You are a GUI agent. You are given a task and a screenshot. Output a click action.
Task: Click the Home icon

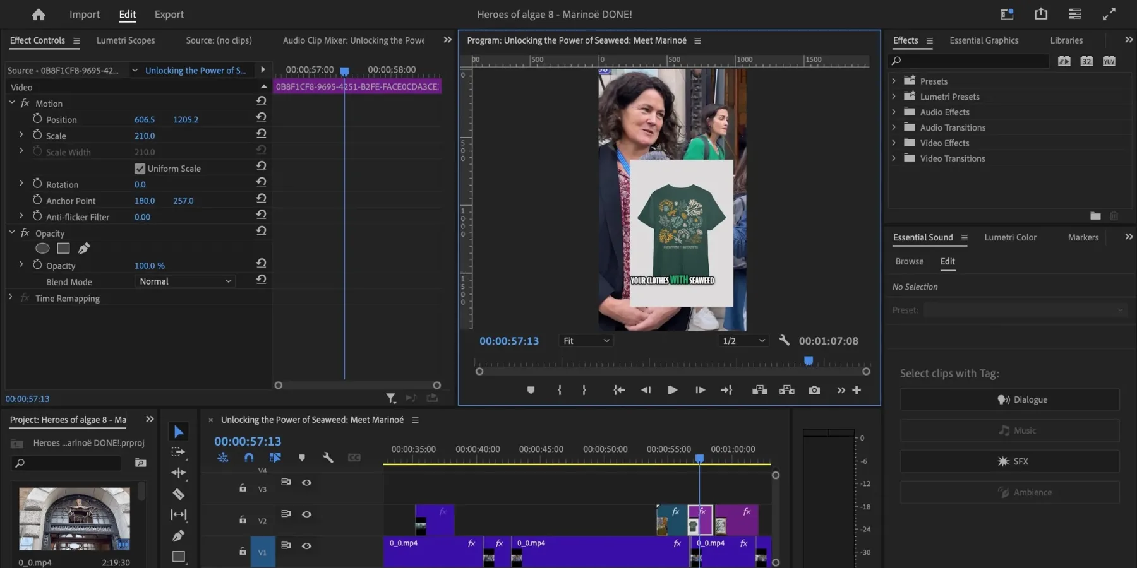point(39,15)
